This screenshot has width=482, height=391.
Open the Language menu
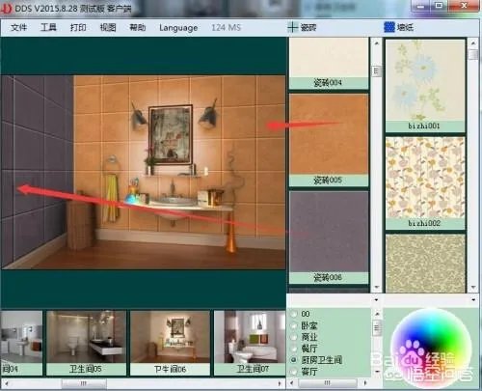(178, 28)
